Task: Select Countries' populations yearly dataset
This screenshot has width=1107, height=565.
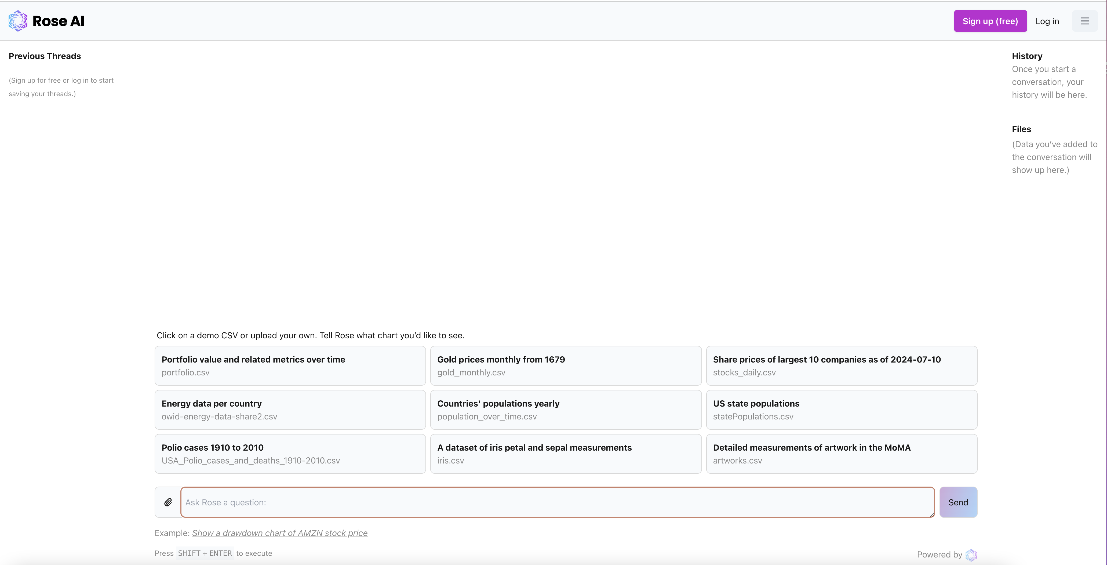Action: pos(566,410)
